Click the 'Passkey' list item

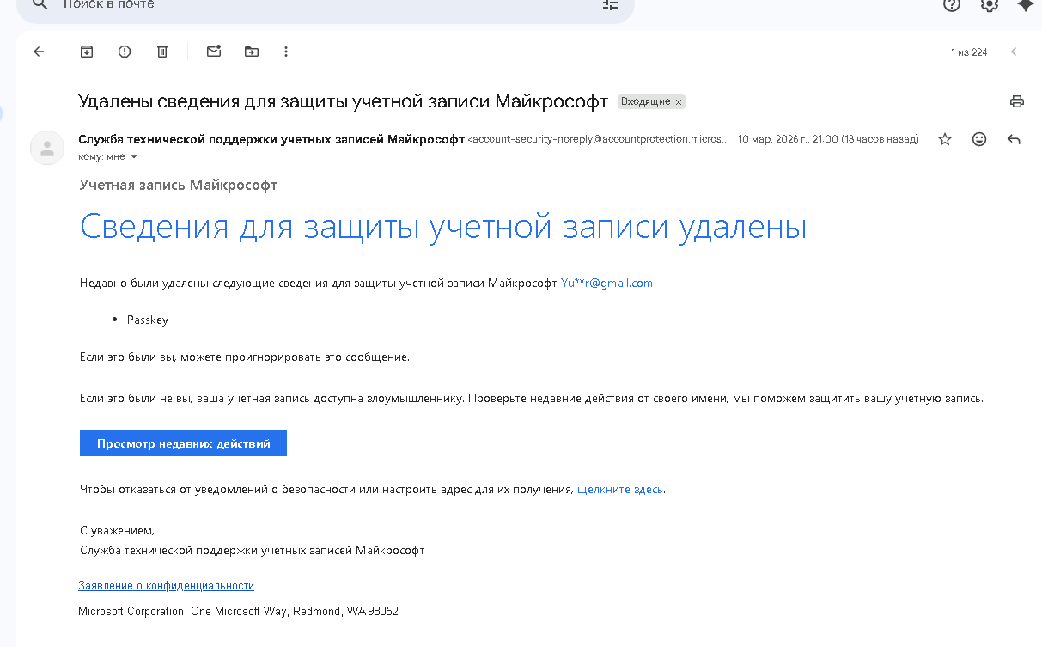[x=148, y=320]
